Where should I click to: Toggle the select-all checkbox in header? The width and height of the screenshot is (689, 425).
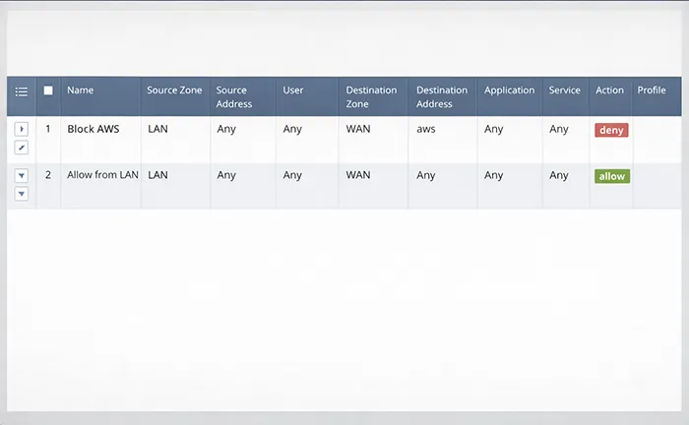coord(48,91)
